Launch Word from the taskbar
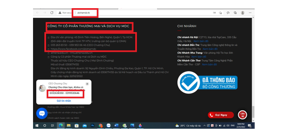The image size is (287, 133). coord(117,126)
